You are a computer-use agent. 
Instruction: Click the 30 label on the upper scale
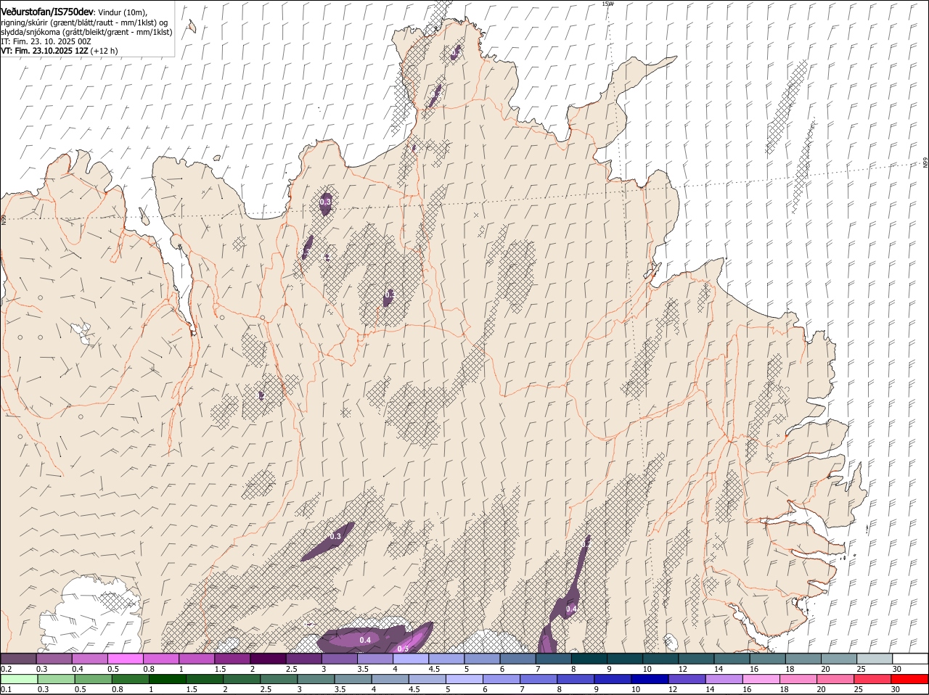(x=897, y=669)
